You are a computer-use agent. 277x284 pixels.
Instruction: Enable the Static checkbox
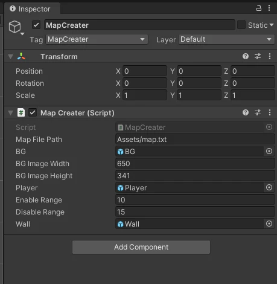click(241, 25)
